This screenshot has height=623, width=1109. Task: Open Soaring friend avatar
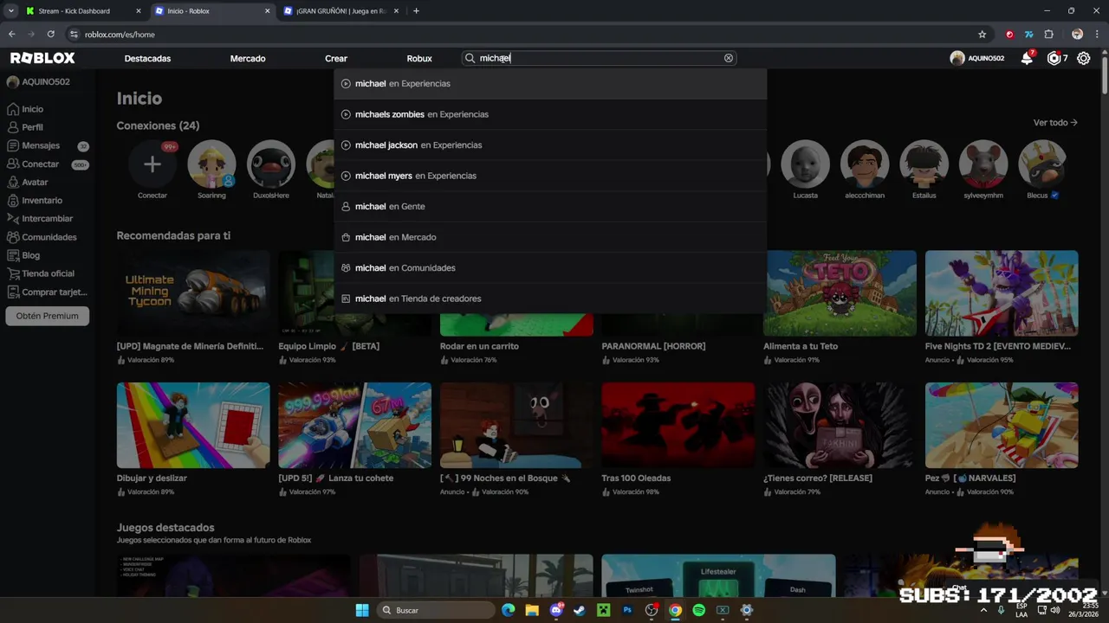click(211, 164)
